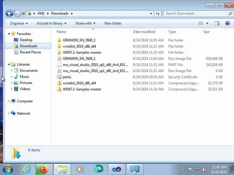Show hidden tray icons arrow
Screen dimensions: 234x175
183,169
